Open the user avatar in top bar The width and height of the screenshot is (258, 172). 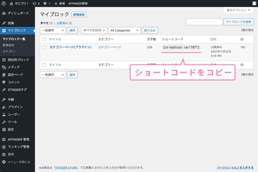tap(254, 3)
